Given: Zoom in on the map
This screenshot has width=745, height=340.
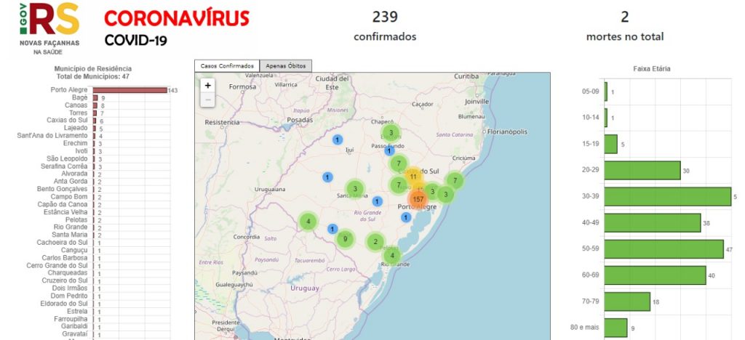Looking at the screenshot, I should 207,85.
